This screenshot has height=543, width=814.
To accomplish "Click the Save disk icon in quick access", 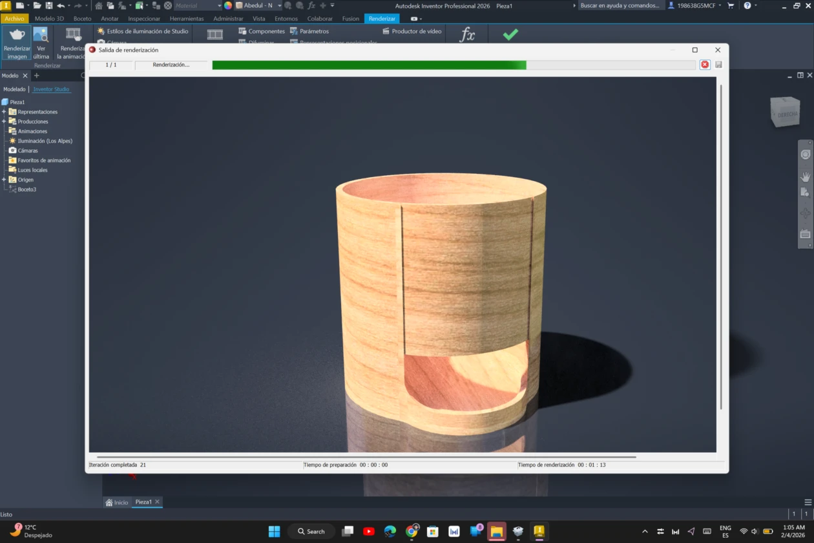I will click(49, 5).
